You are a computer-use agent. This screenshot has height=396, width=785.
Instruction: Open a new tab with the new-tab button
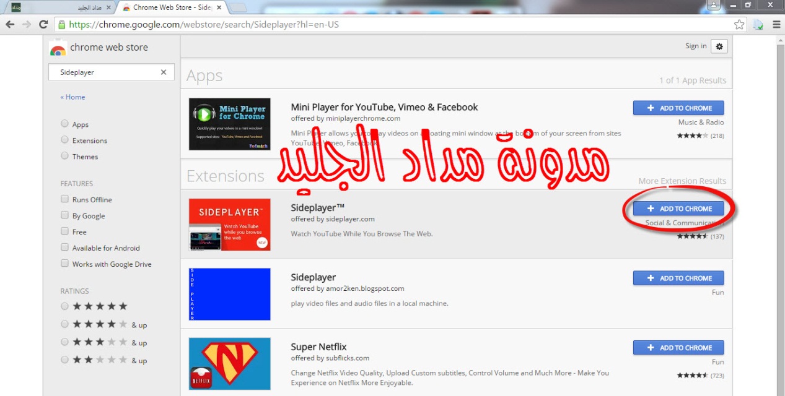point(239,7)
